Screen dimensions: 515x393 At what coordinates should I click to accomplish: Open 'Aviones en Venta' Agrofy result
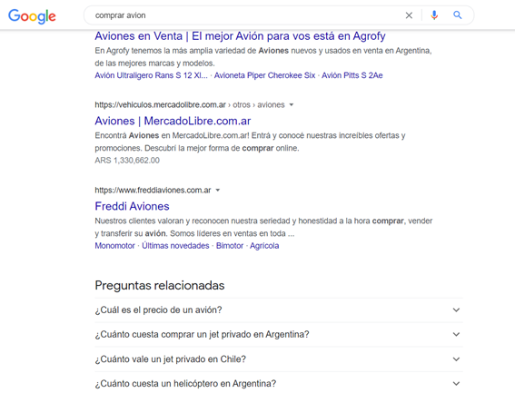coord(240,36)
